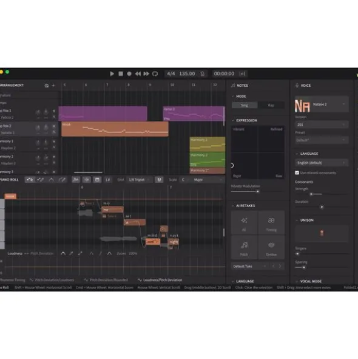Image resolution: width=358 pixels, height=359 pixels.
Task: Fast-forward using the double-right-arrow transport icon
Action: click(x=146, y=74)
